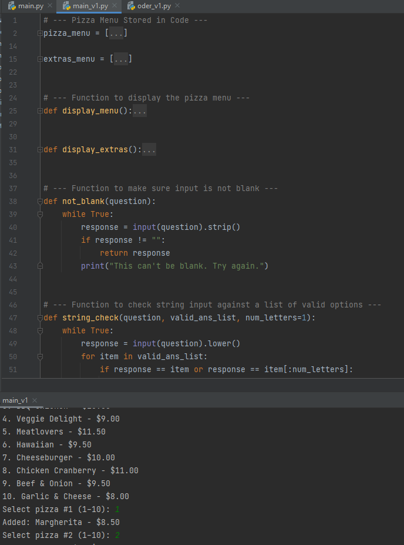Collapse the while True loop on line 39
Viewport: 404px width, 545px height.
(40, 215)
